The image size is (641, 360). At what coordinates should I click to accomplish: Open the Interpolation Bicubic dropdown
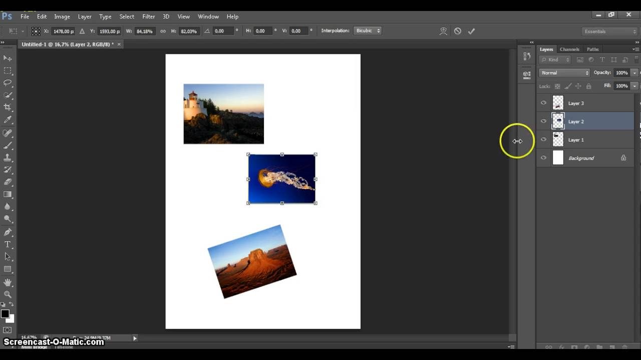coord(368,30)
